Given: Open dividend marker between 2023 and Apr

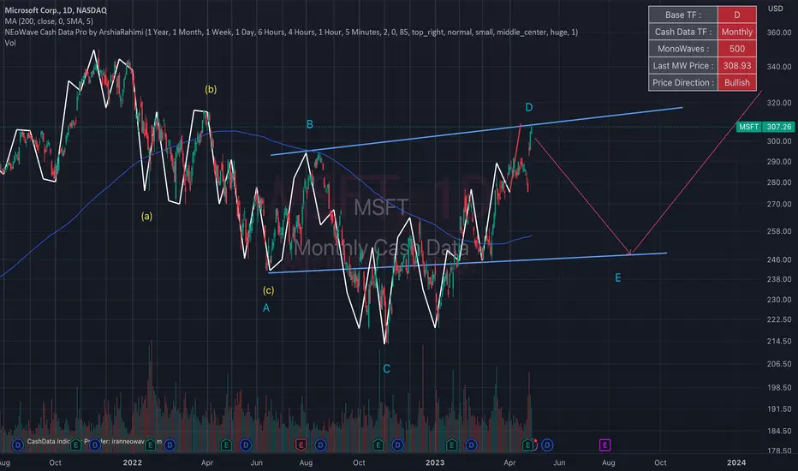Looking at the screenshot, I should point(471,445).
